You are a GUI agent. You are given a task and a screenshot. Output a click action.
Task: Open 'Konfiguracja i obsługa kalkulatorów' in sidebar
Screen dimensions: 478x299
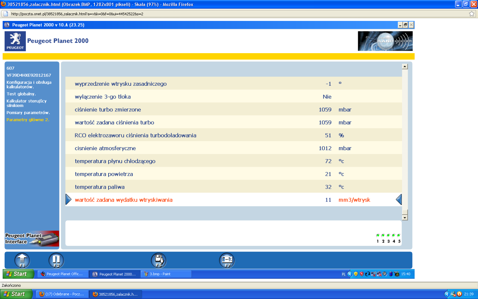[29, 84]
